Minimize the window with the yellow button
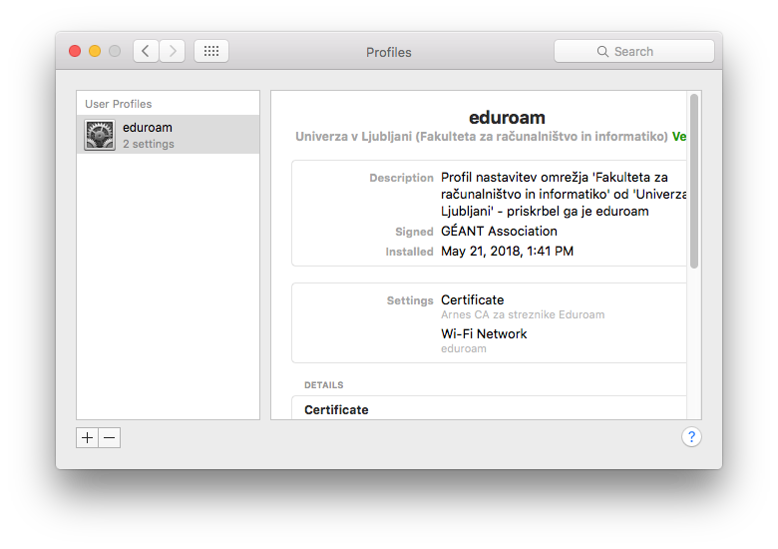Image resolution: width=778 pixels, height=549 pixels. click(x=95, y=51)
